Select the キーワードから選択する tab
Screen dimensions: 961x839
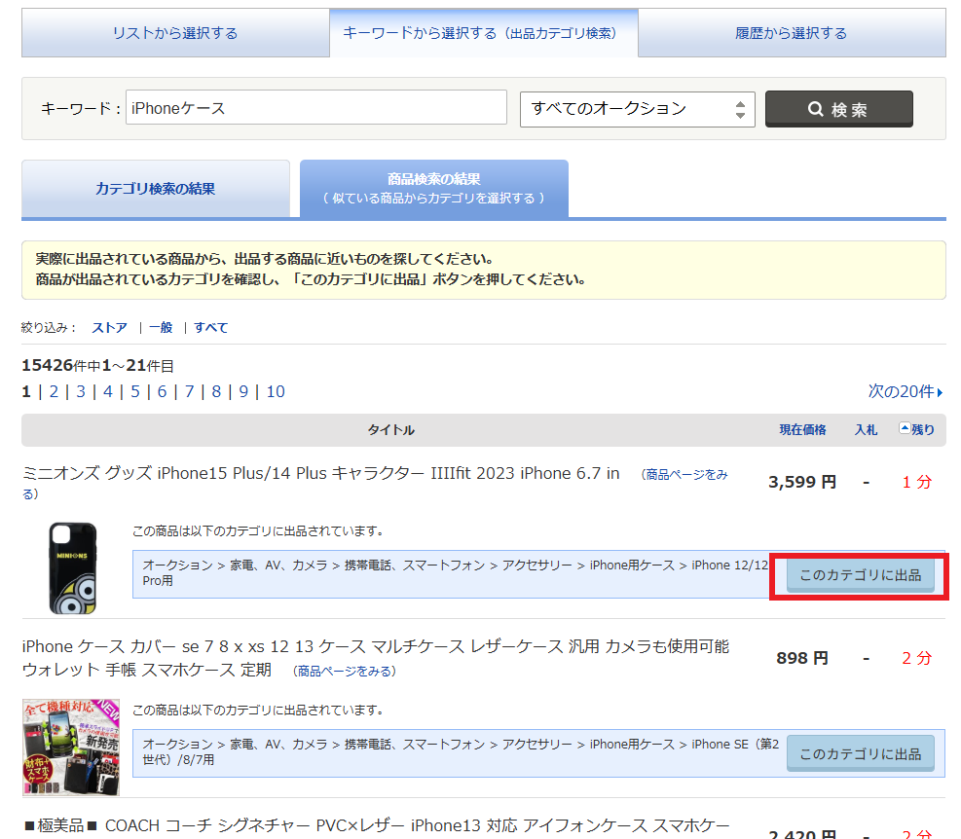tap(483, 33)
